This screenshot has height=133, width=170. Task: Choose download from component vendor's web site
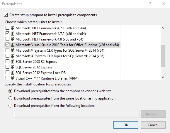coord(11,91)
